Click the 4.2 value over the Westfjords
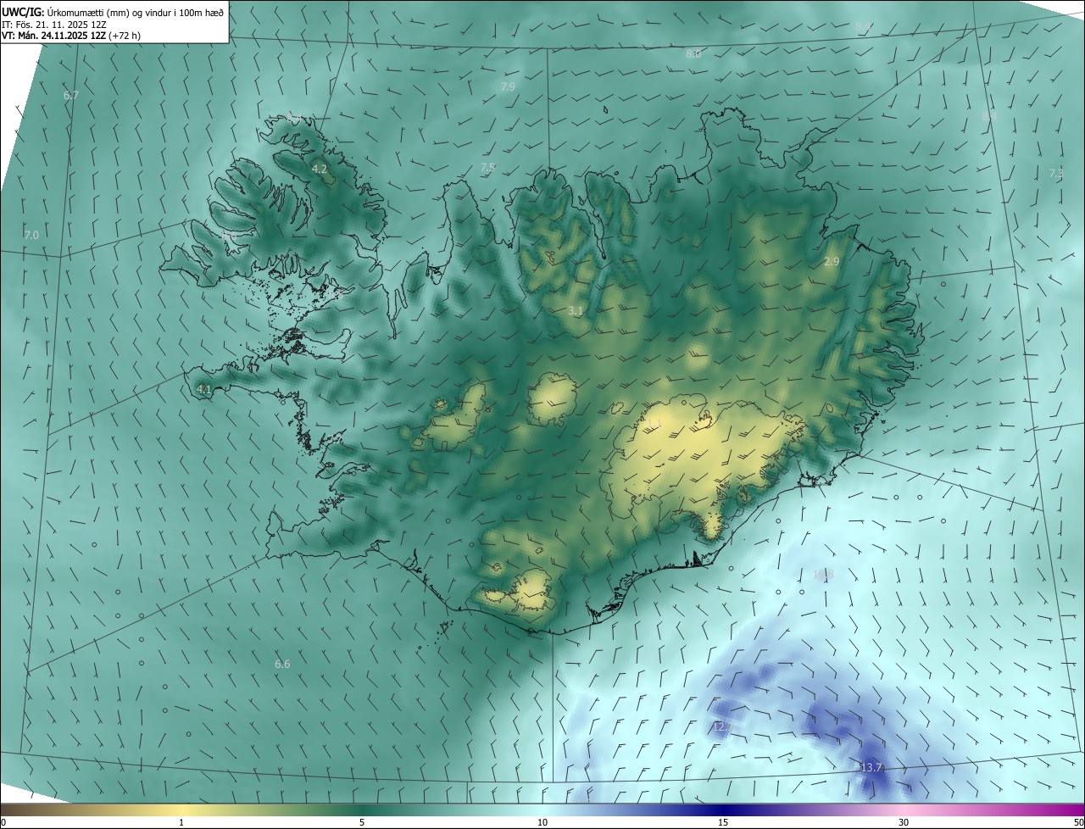Image resolution: width=1085 pixels, height=829 pixels. 320,169
